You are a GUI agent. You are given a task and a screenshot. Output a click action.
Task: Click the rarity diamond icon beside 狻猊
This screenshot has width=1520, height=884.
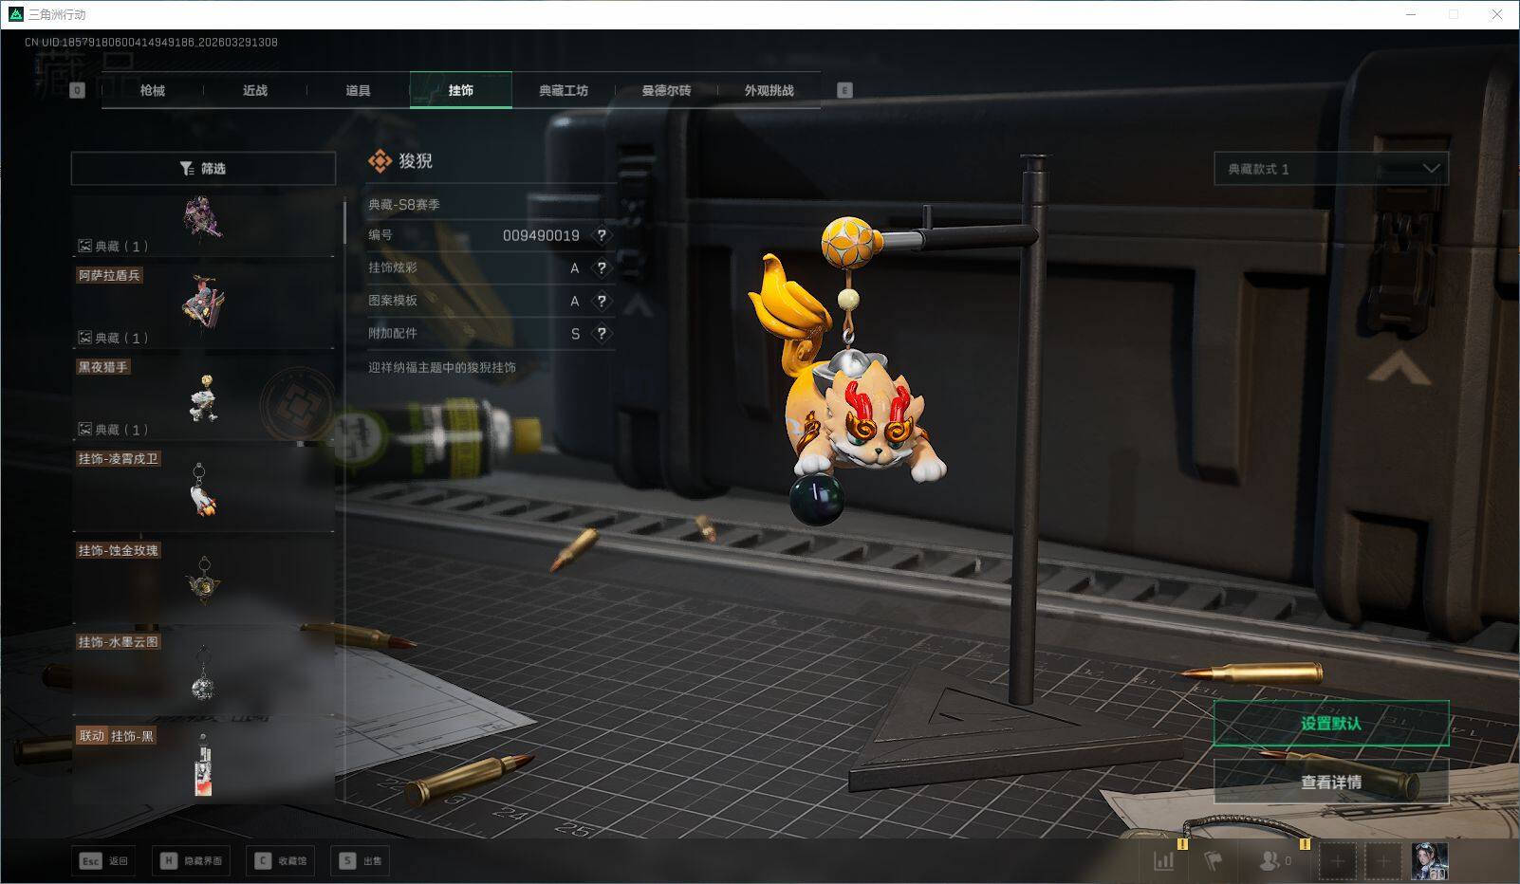pos(380,161)
